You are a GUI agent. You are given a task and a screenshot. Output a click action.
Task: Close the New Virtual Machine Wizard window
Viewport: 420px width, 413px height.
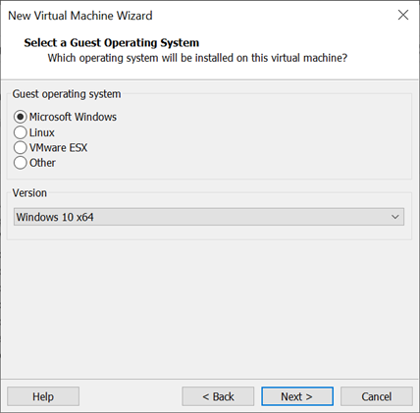403,15
